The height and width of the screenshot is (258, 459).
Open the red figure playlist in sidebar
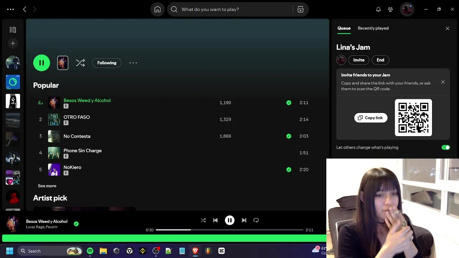point(13,197)
